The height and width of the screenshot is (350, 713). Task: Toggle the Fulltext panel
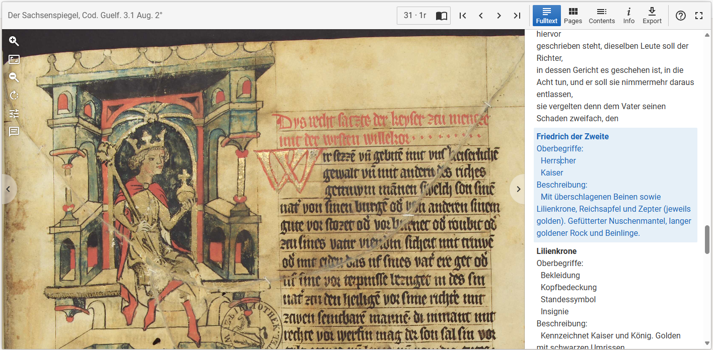pos(547,16)
